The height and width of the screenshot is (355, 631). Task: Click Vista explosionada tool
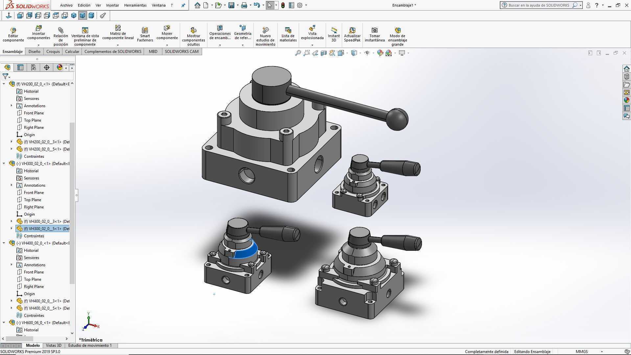[312, 33]
